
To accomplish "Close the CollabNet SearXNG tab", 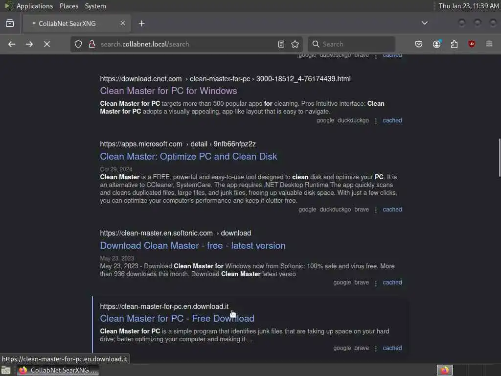I will point(123,23).
